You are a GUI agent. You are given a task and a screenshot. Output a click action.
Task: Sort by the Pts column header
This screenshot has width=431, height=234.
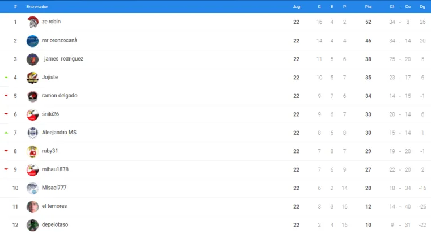(x=368, y=7)
